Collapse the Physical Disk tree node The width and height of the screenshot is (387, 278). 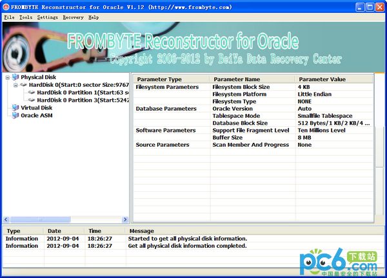coord(8,78)
